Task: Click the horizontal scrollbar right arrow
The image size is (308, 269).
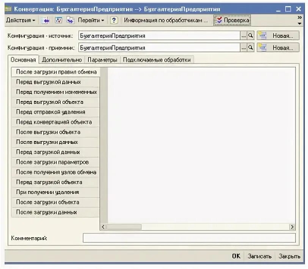Action: click(292, 227)
